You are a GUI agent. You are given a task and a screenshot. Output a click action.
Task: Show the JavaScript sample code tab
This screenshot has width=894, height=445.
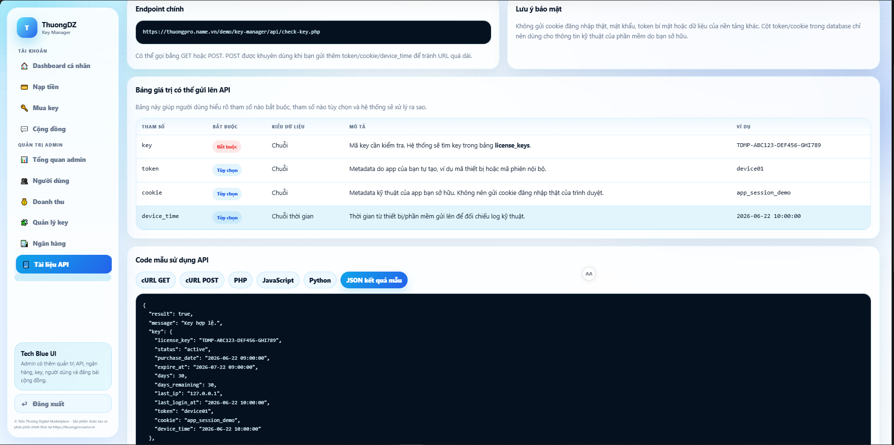tap(278, 280)
